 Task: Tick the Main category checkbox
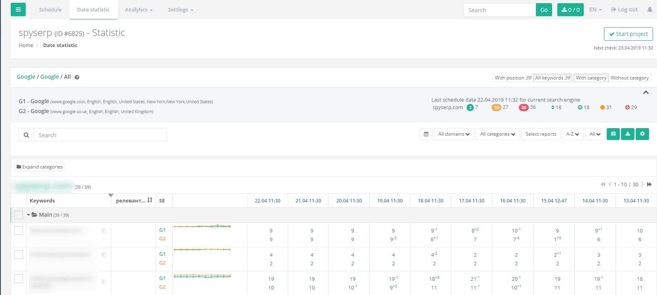click(19, 215)
